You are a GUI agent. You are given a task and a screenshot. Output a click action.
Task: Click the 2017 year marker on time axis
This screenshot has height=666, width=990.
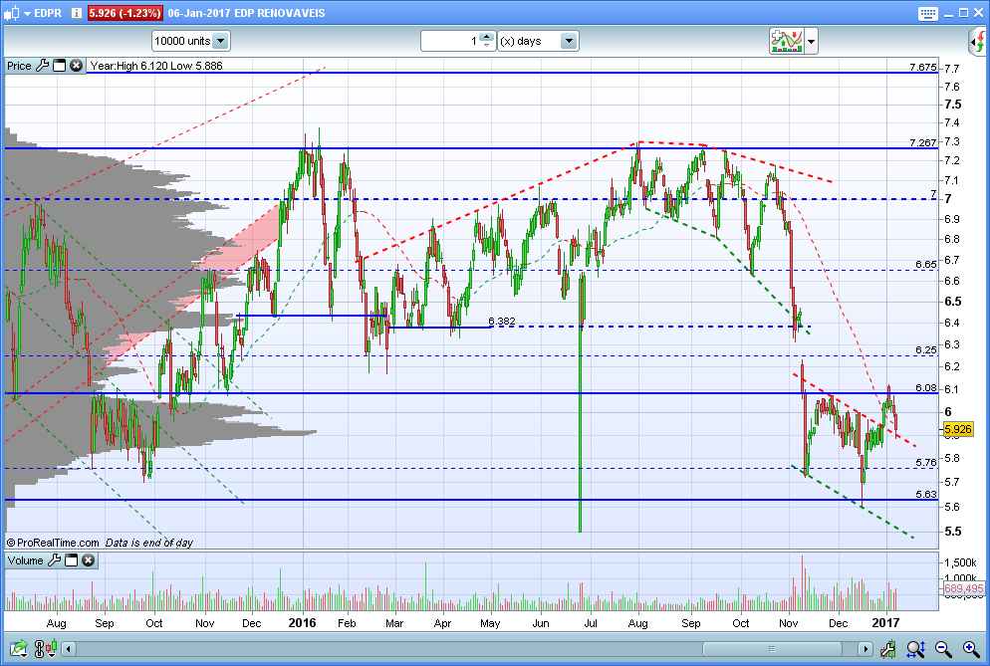[885, 623]
